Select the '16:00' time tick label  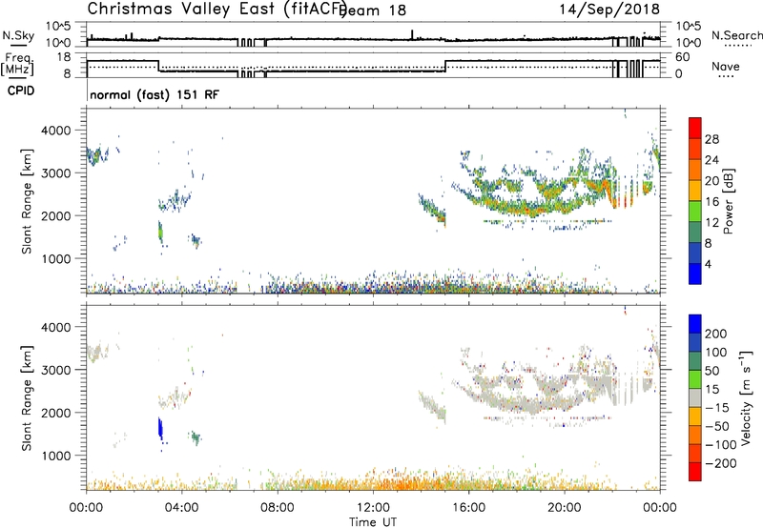point(468,508)
